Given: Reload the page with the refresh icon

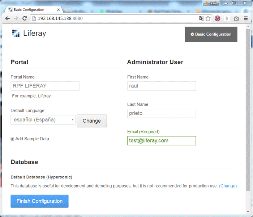Looking at the screenshot, I should click(25, 18).
